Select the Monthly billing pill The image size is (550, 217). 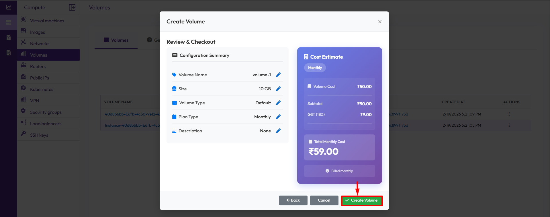(x=315, y=68)
